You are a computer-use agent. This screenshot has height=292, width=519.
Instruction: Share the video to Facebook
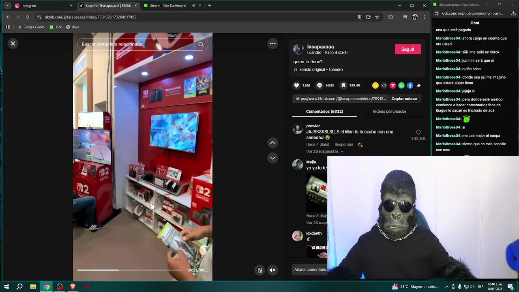[x=410, y=85]
